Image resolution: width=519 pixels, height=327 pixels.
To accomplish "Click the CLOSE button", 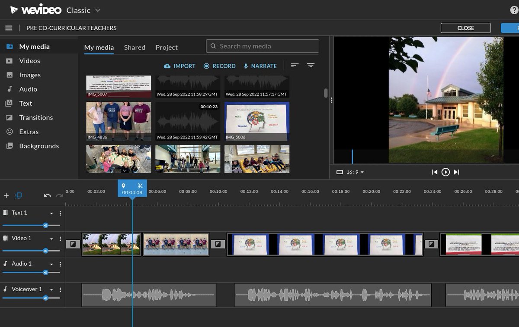I will (x=465, y=28).
